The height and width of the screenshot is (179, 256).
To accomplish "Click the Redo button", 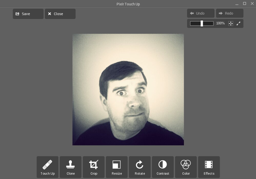I will 230,13.
